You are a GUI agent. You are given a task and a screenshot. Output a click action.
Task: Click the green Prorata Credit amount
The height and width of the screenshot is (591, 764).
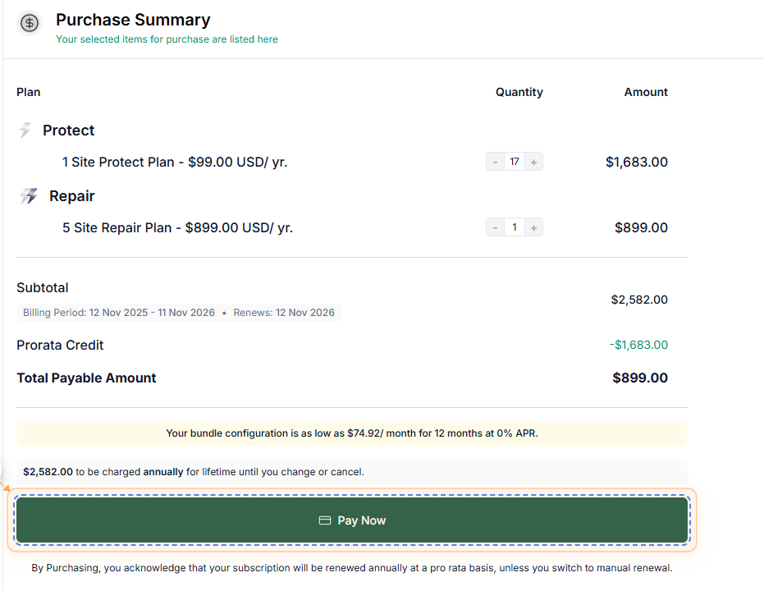pos(638,345)
